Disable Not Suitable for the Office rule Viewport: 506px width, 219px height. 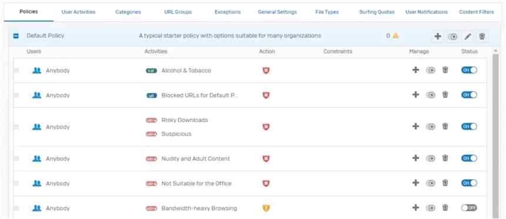pos(469,183)
